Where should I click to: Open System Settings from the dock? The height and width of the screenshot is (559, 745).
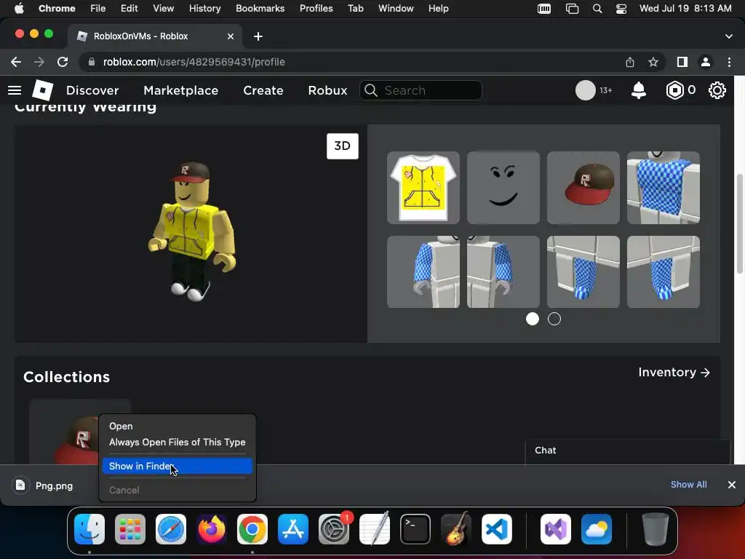tap(333, 529)
